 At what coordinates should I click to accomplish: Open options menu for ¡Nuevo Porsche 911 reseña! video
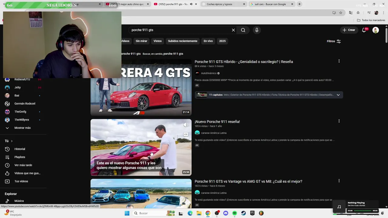[x=339, y=121]
